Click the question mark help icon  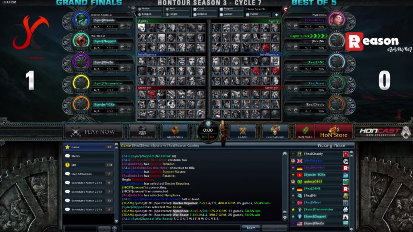[x=134, y=9]
